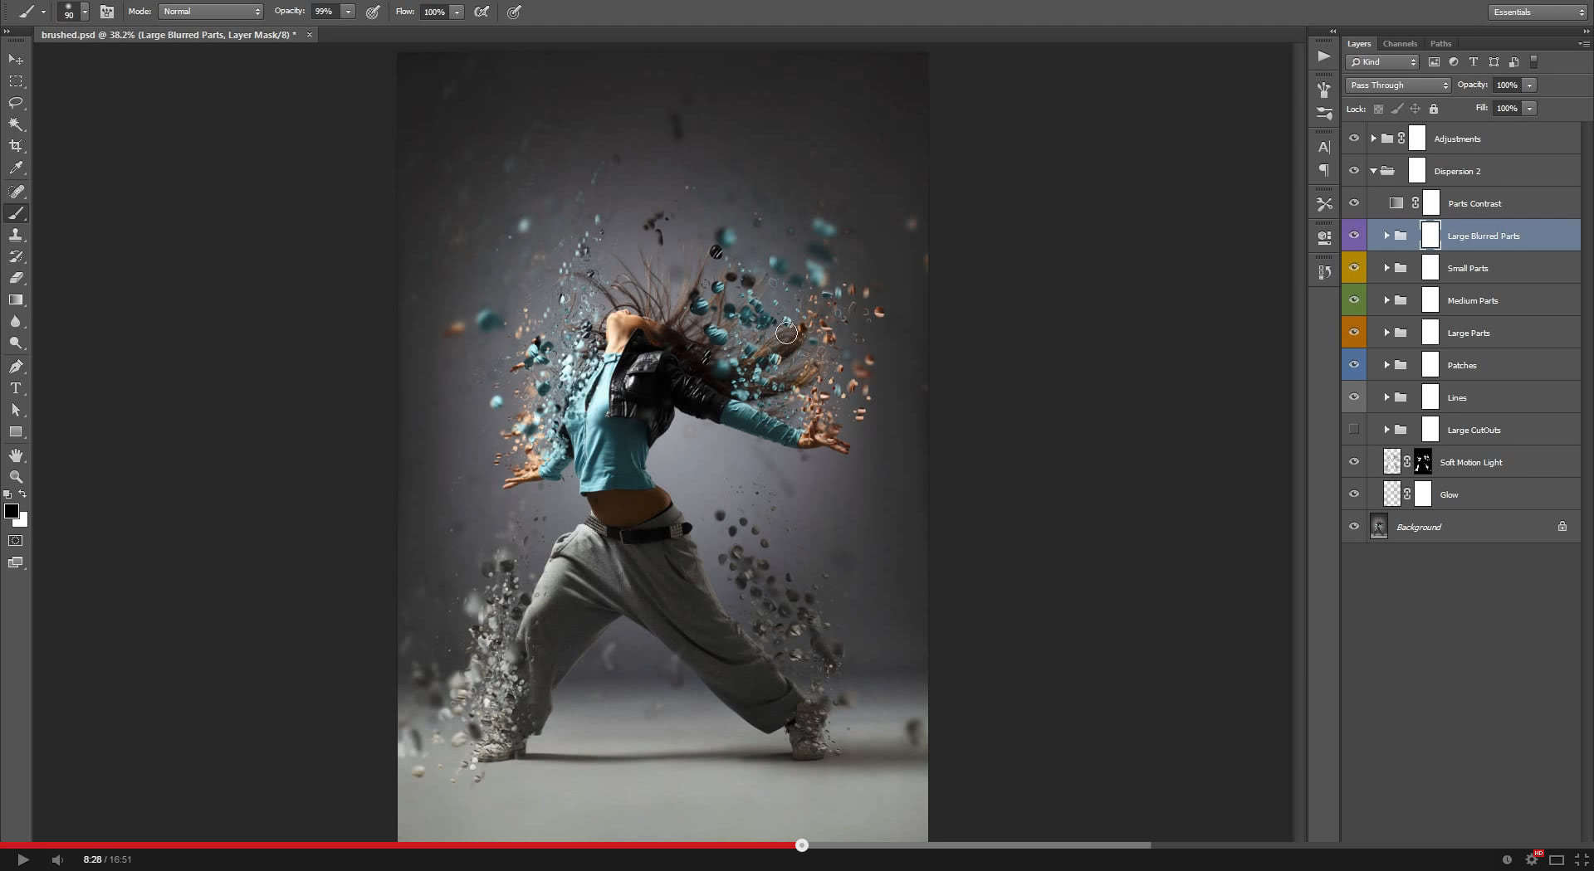Activate the Hand tool
Screen dimensions: 1594x871
point(16,455)
